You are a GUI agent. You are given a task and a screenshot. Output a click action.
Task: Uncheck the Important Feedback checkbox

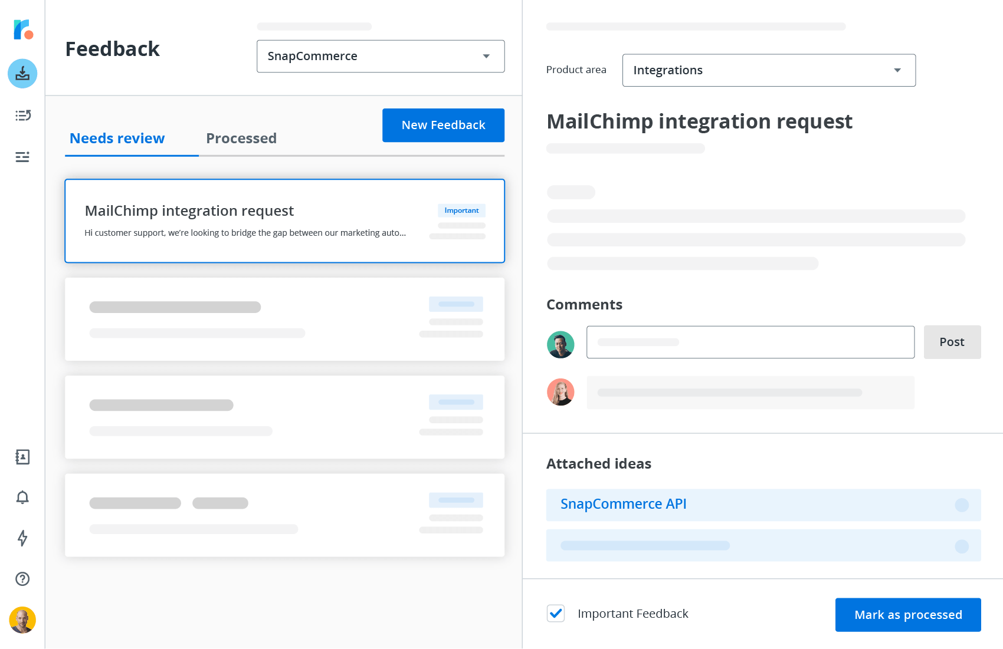pos(556,614)
